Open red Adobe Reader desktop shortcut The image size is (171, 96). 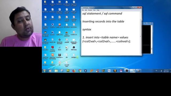[x=52, y=49]
